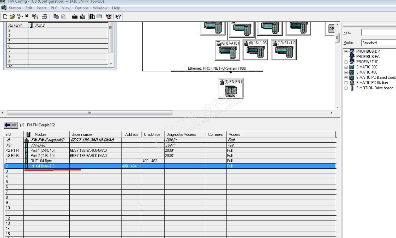The width and height of the screenshot is (396, 238).
Task: Select the (8) 16+1.06 device
Action: tap(255, 50)
